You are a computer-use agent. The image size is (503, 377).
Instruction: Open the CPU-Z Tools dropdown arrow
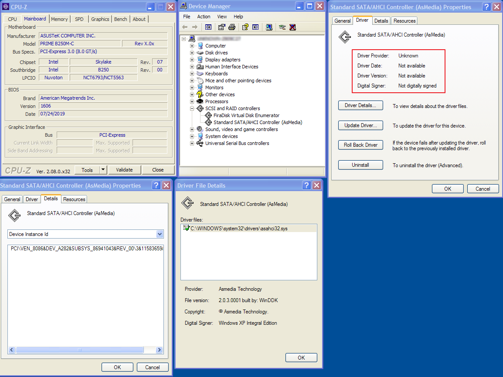(103, 170)
